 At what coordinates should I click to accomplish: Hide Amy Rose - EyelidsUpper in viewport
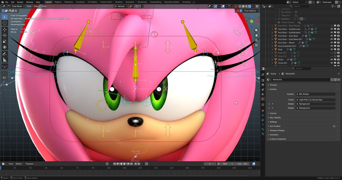[x=331, y=33]
